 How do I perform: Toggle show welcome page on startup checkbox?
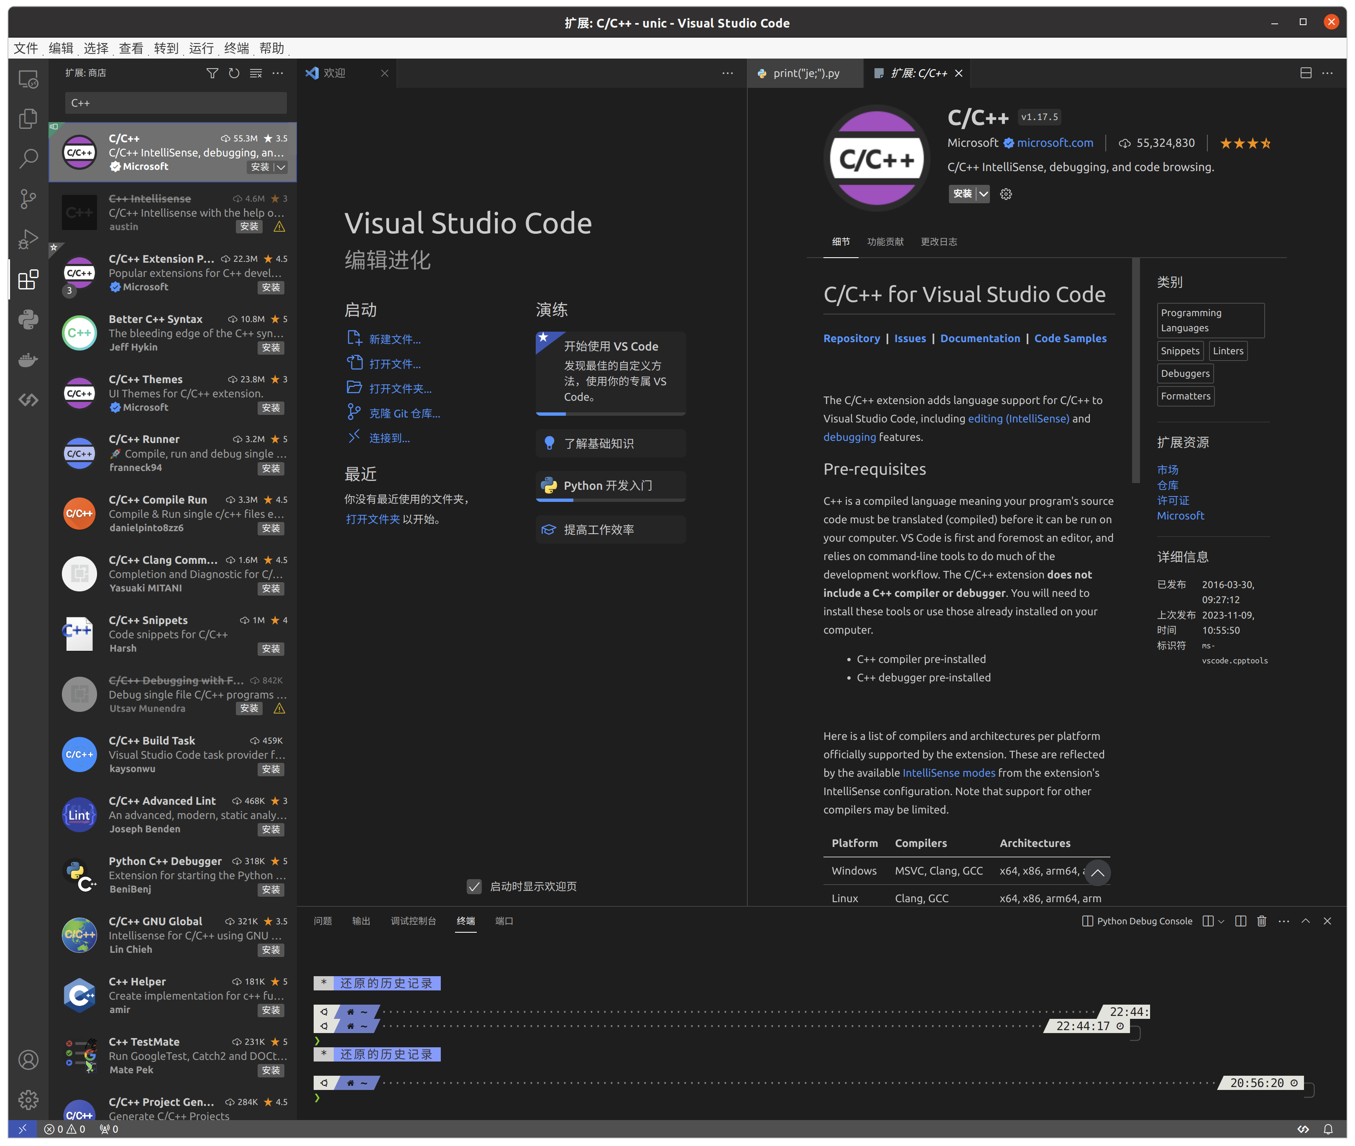point(475,887)
